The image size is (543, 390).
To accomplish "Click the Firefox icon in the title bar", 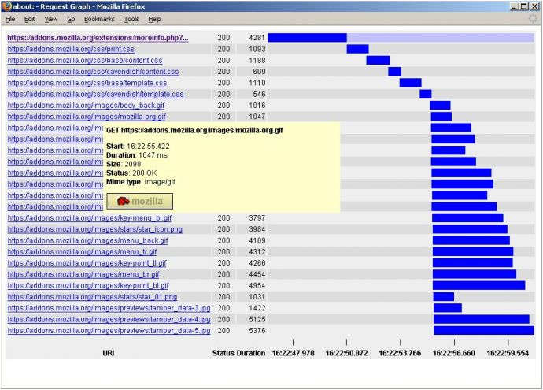I will (x=6, y=6).
